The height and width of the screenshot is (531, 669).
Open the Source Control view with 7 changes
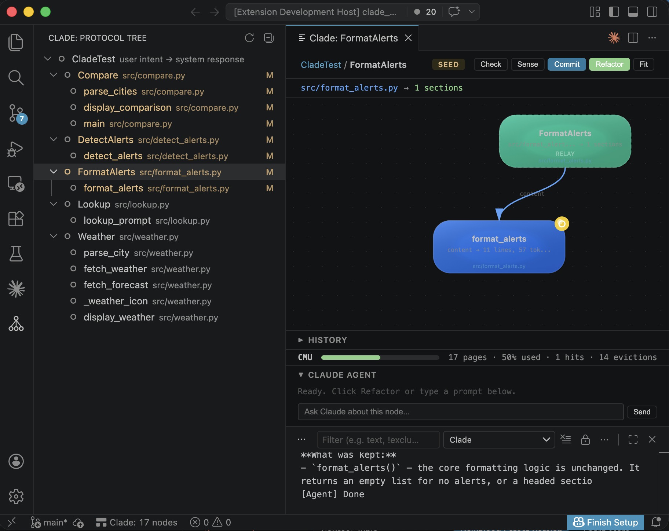pyautogui.click(x=16, y=113)
